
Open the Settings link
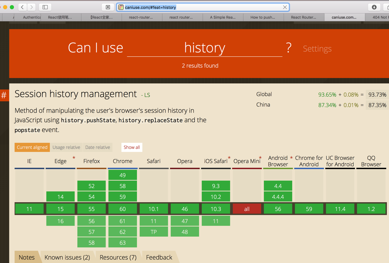tap(317, 49)
